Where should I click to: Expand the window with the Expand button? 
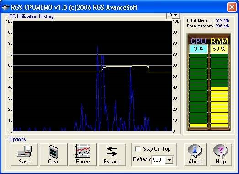(112, 155)
